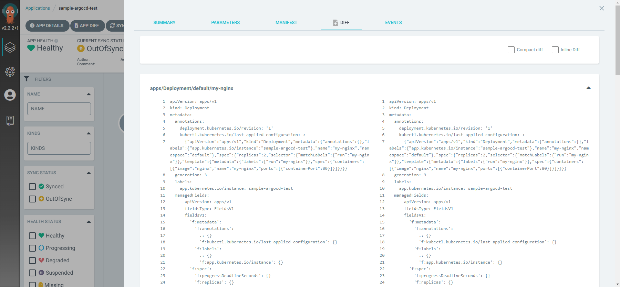
Task: Check the Progressing health status filter
Action: click(32, 248)
